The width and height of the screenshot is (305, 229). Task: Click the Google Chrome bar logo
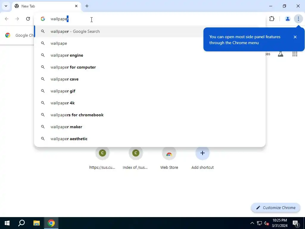pos(8,35)
